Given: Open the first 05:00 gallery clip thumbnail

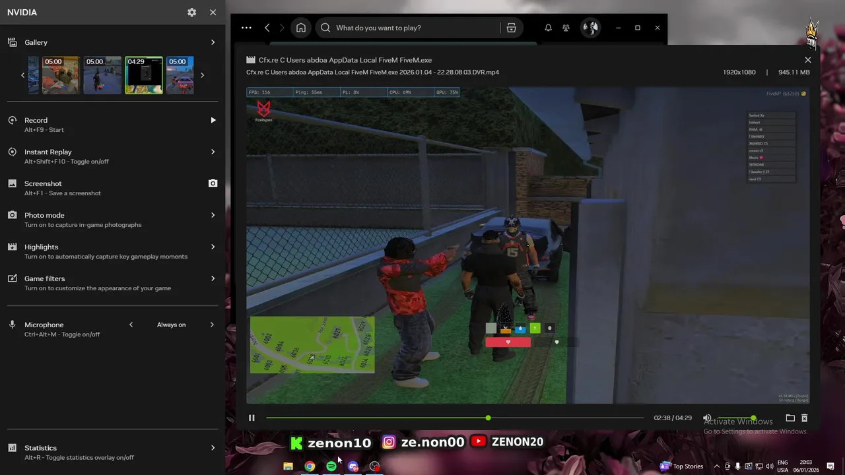Looking at the screenshot, I should pos(61,75).
